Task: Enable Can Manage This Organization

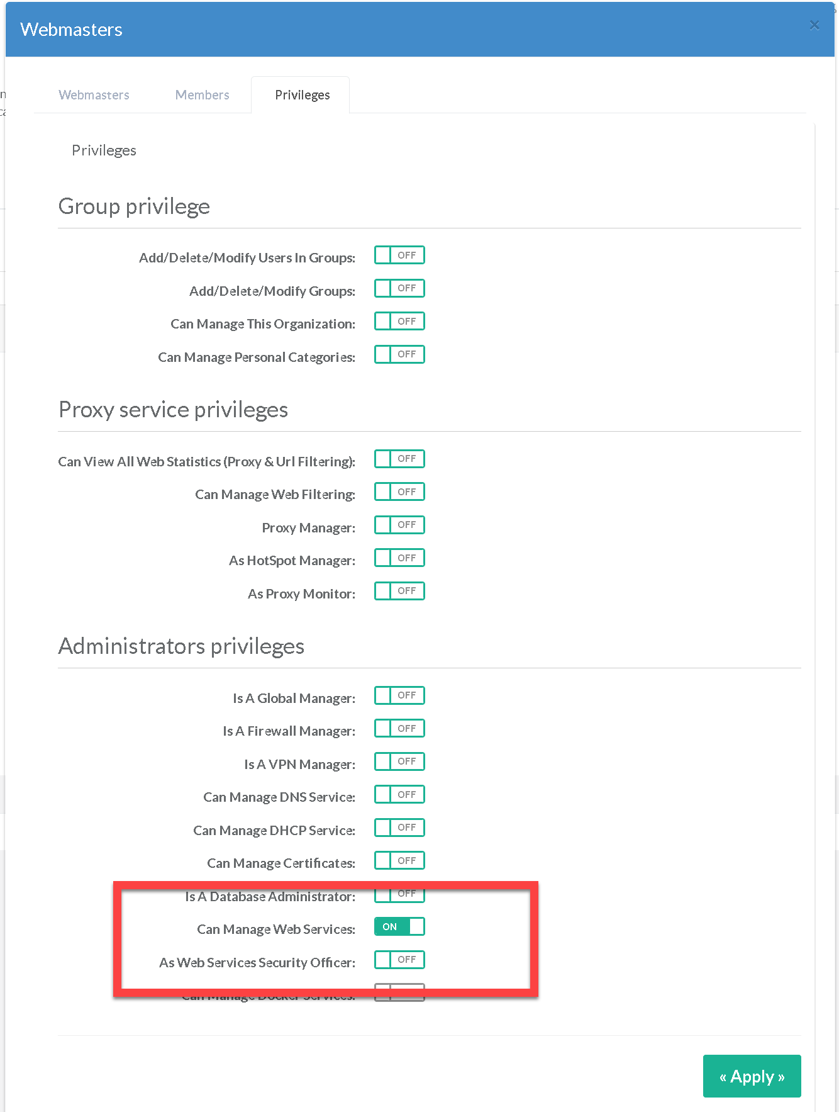Action: coord(399,322)
